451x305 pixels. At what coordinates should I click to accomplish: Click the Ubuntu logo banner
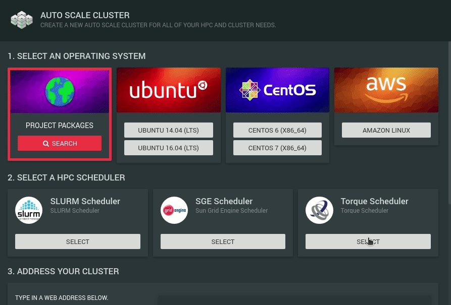pos(169,90)
